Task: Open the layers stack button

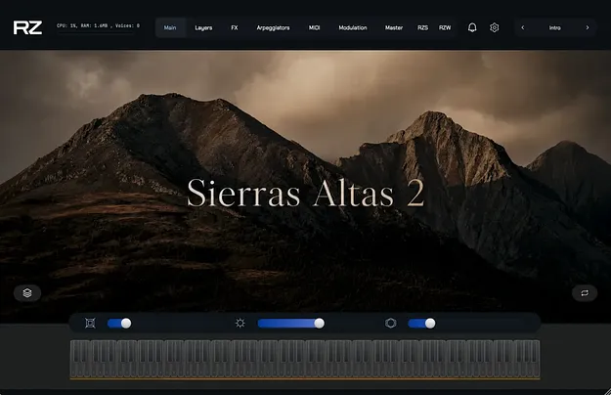Action: [27, 293]
